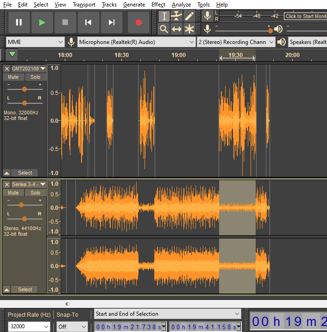Collapse the Series 3-4 track
Viewport: 327px width, 332px height.
(x=7, y=289)
